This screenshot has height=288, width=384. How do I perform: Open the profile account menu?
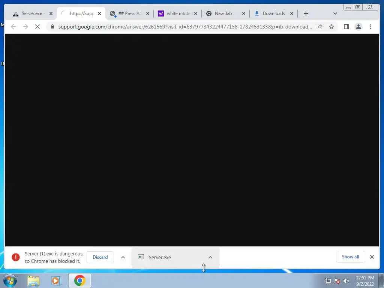[358, 27]
